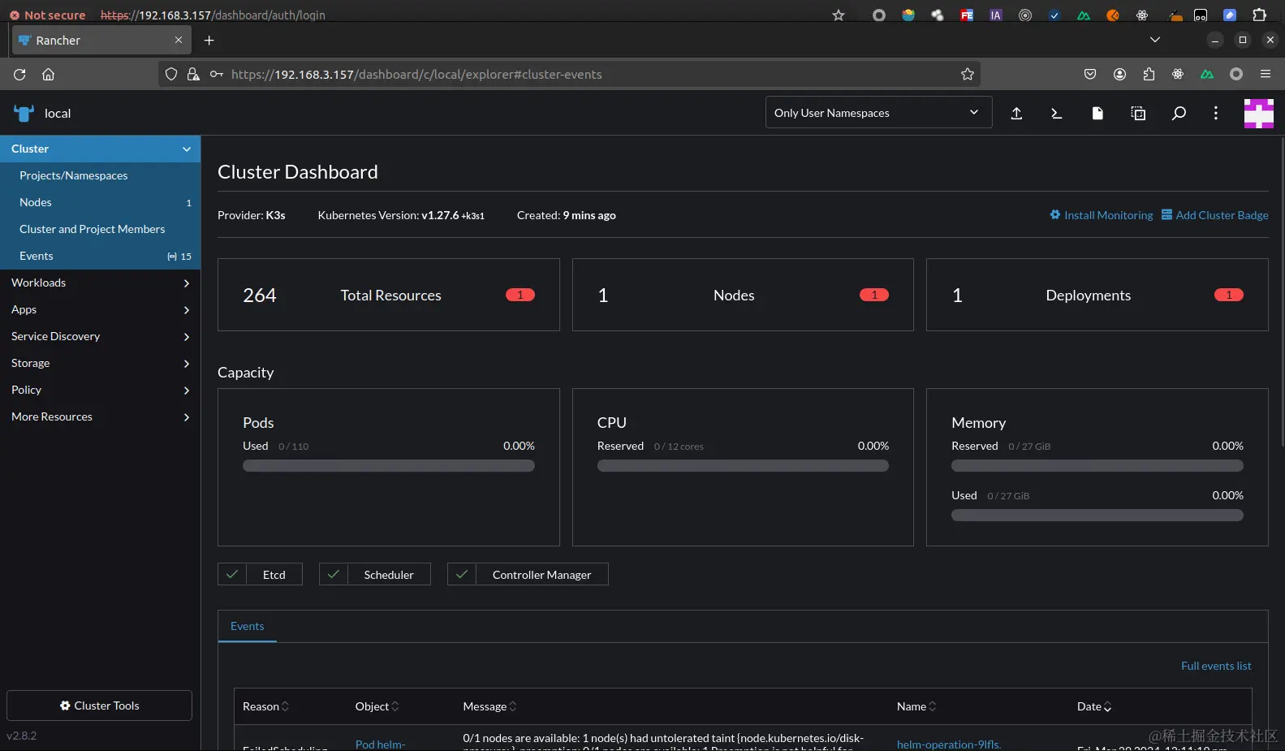Click the Scheduler status checkmark icon

click(334, 574)
